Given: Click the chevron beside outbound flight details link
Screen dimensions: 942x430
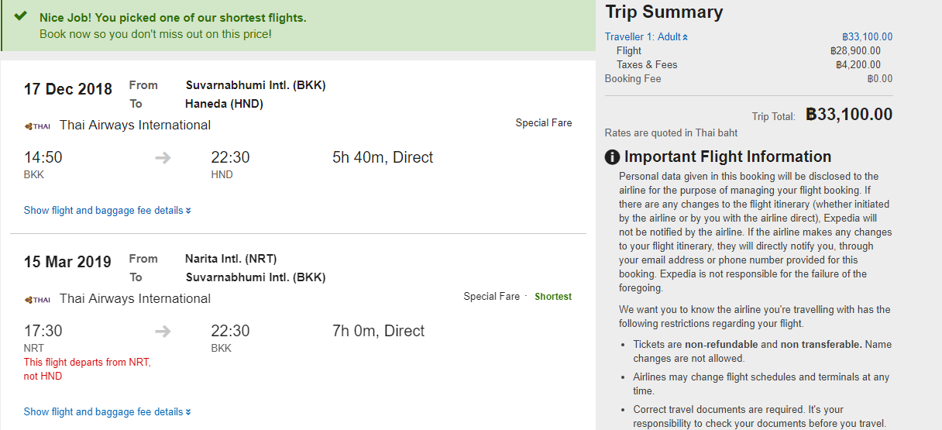Looking at the screenshot, I should 188,211.
